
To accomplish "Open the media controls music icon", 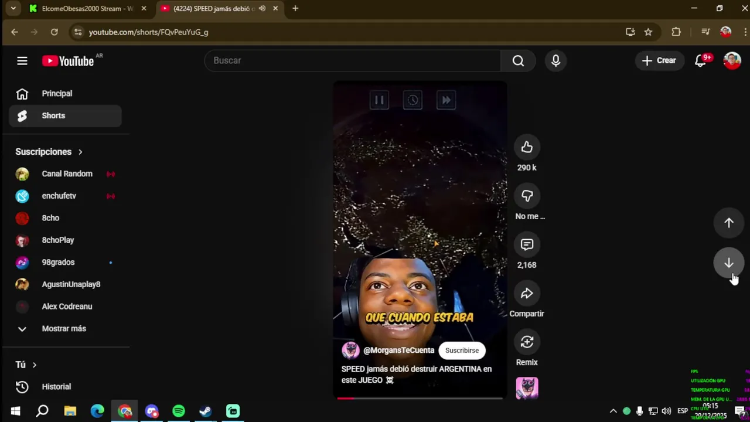I will (705, 32).
